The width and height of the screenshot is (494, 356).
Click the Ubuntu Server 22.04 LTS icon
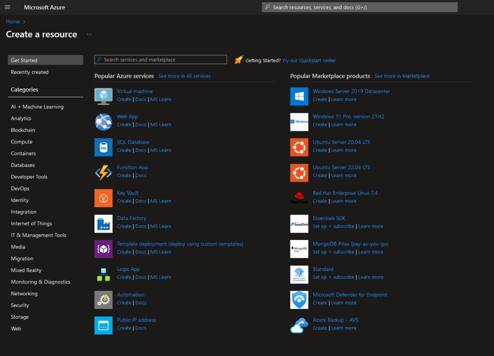299,173
